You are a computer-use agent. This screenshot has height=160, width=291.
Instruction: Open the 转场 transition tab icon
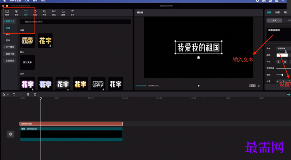(54, 13)
